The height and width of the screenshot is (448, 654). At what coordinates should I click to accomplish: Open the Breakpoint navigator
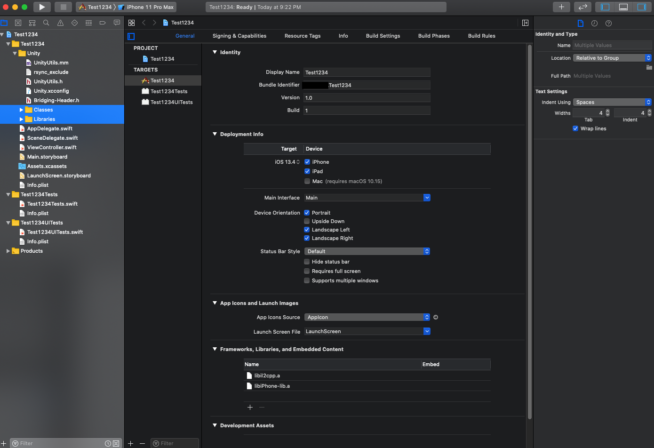103,23
